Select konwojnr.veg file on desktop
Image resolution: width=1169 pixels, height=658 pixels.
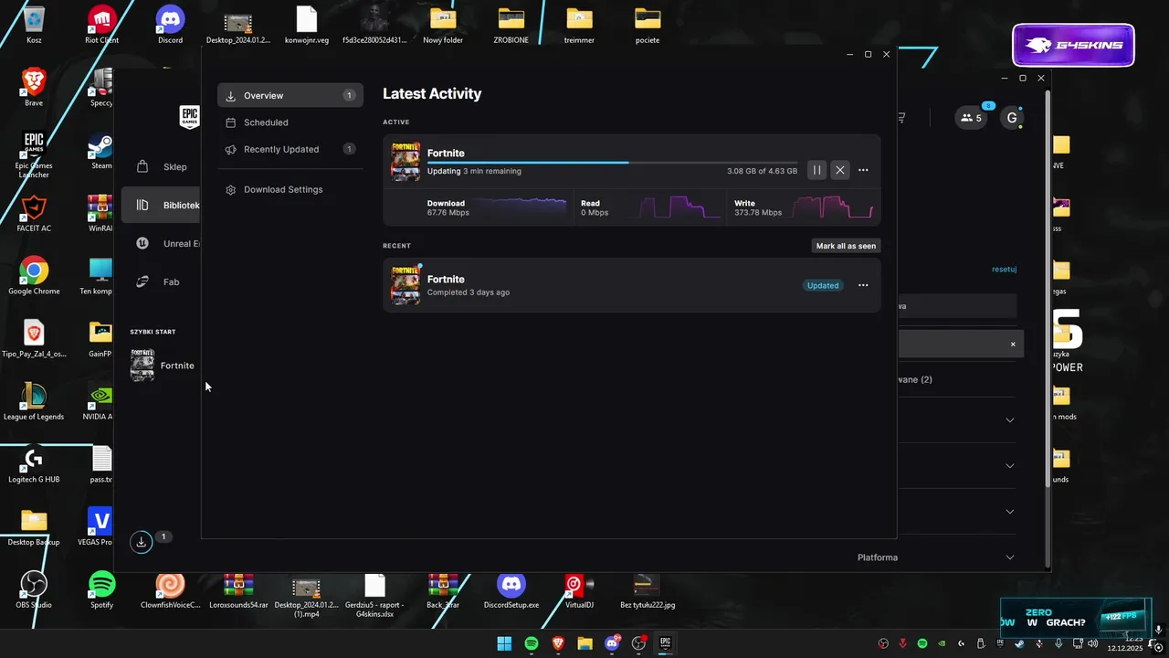click(x=306, y=25)
